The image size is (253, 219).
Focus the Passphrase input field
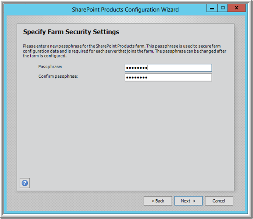tap(168, 68)
